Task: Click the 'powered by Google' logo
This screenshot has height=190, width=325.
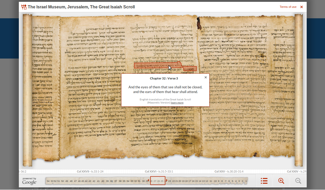Action: 30,181
